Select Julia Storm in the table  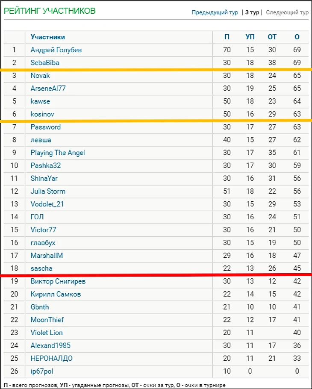point(48,191)
